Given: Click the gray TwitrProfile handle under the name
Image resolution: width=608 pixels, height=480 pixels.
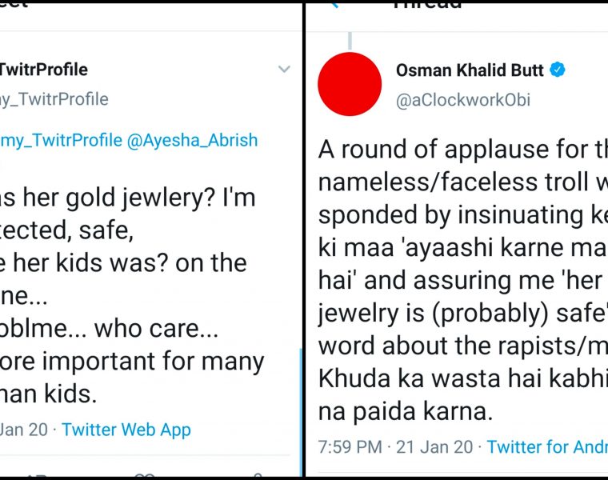Looking at the screenshot, I should pyautogui.click(x=54, y=99).
